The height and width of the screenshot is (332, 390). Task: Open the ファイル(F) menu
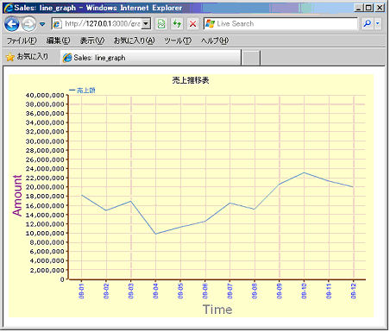pos(22,41)
